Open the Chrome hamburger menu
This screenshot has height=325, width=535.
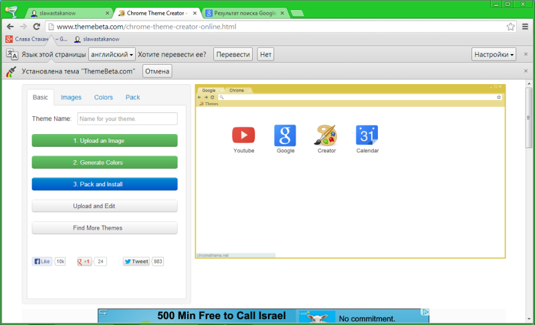(x=525, y=27)
